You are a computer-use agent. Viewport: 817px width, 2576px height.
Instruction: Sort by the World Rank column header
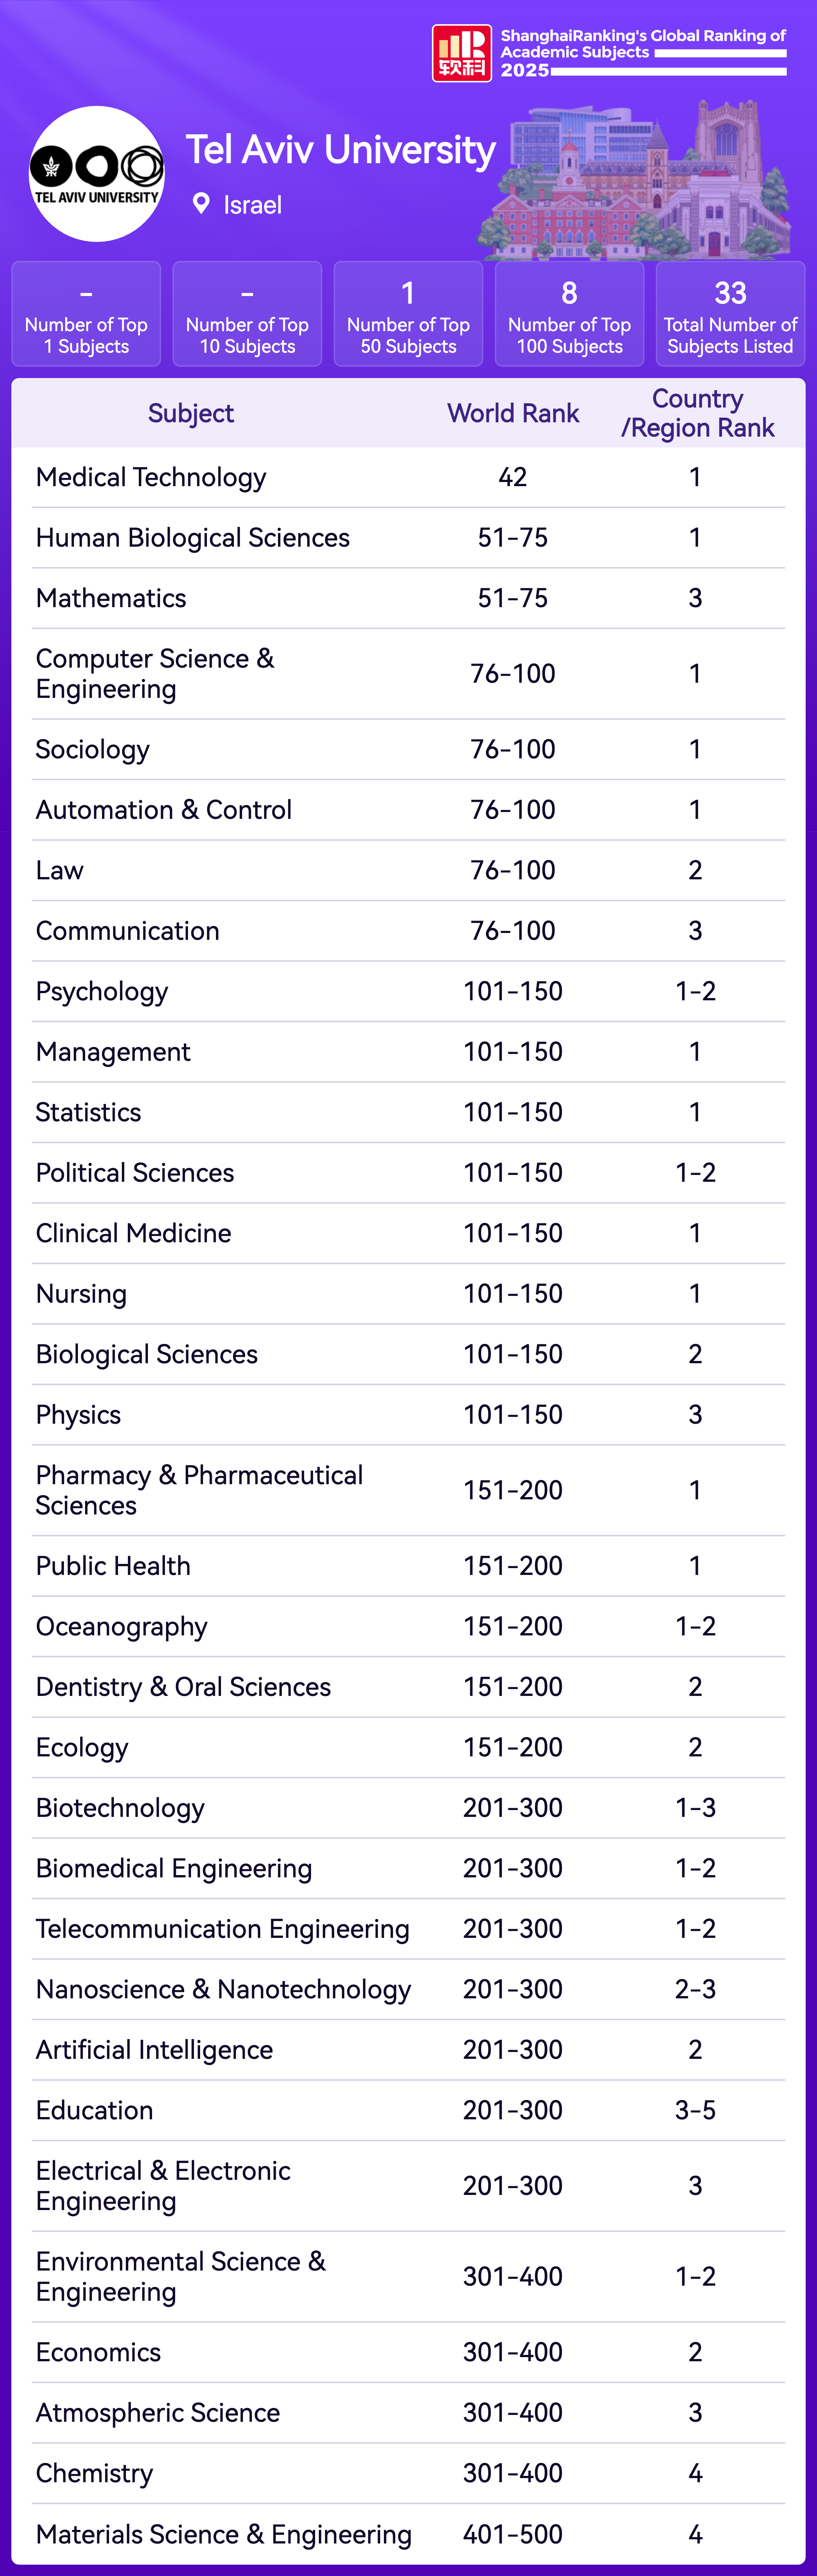pyautogui.click(x=513, y=413)
